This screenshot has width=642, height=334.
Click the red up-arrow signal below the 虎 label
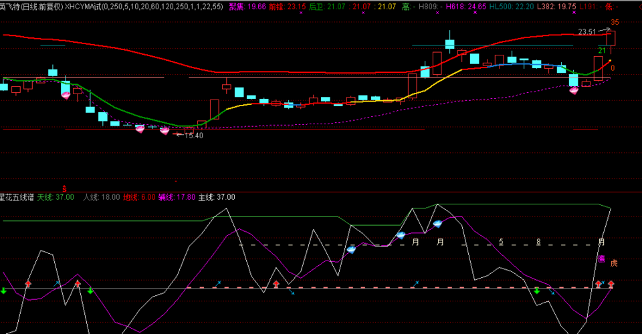[611, 284]
